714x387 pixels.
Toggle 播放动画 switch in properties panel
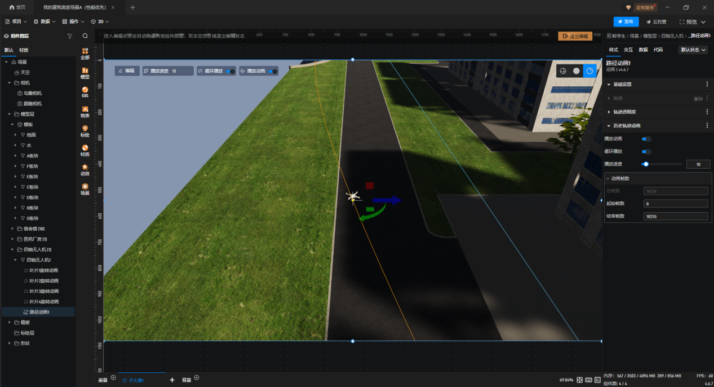point(646,139)
